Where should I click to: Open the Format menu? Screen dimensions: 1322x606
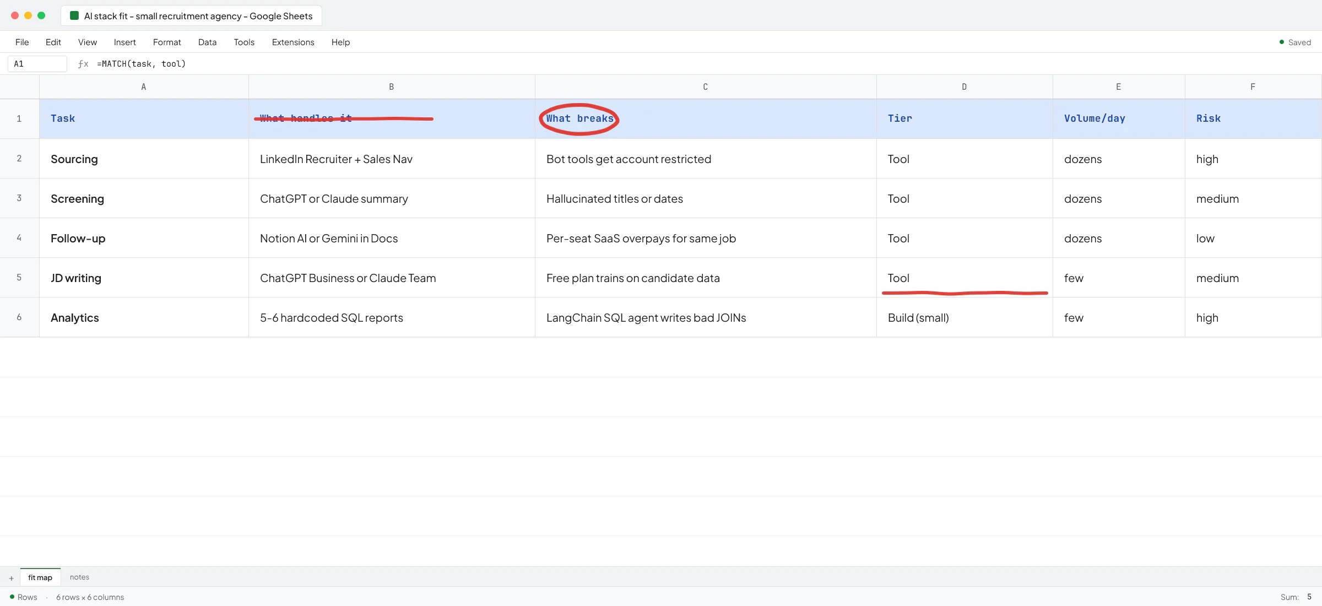click(x=167, y=42)
